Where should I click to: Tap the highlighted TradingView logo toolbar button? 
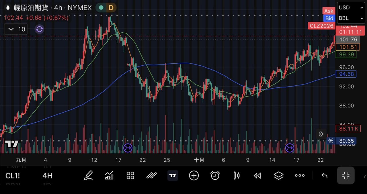tap(173, 175)
